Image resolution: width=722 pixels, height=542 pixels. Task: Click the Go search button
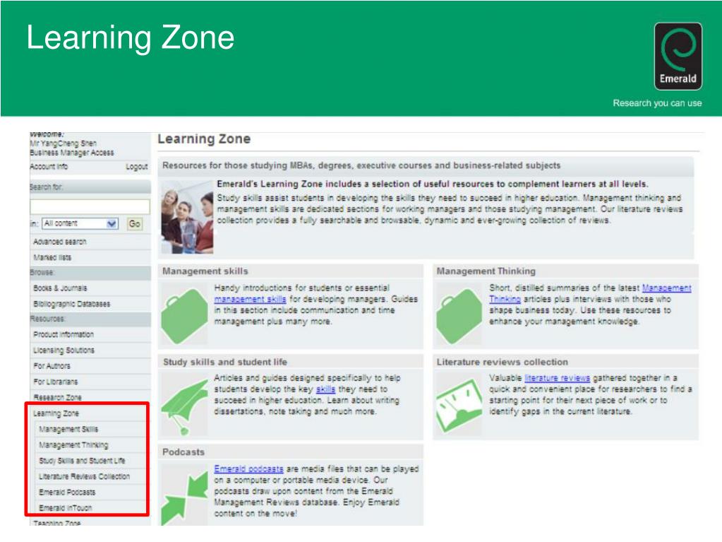tap(135, 223)
